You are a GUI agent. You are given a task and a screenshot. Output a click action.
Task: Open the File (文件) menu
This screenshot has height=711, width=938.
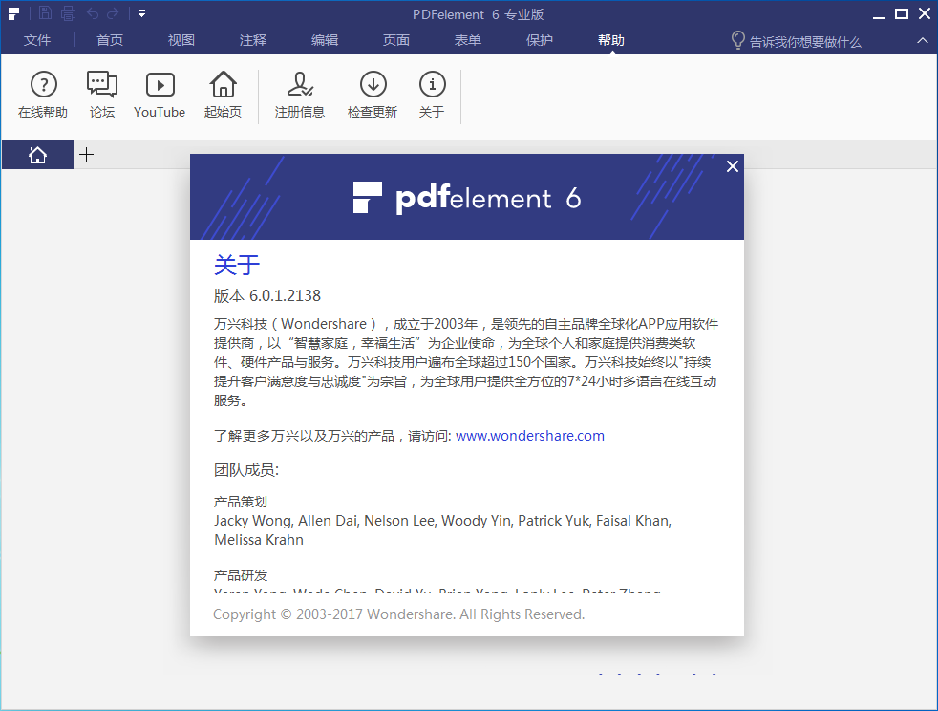[37, 40]
